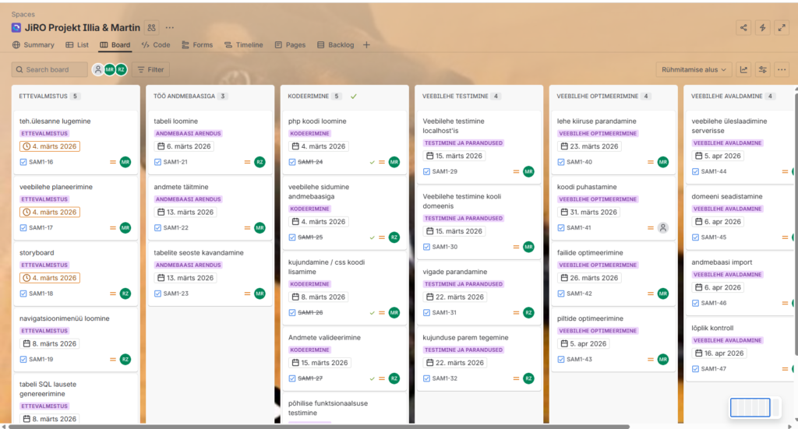Switch to the Timeline tab

[244, 45]
